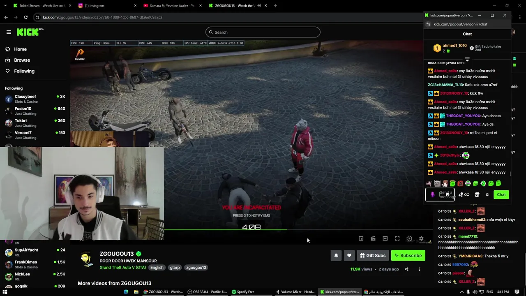Open popout chat site info icon

pos(428,24)
